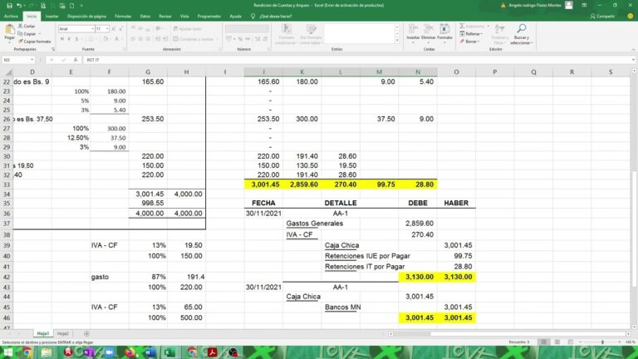Open the font name dropdown Arial
Image resolution: width=638 pixels, height=359 pixels.
[x=93, y=29]
